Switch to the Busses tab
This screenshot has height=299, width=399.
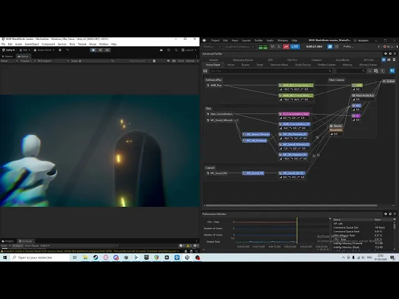coord(245,65)
